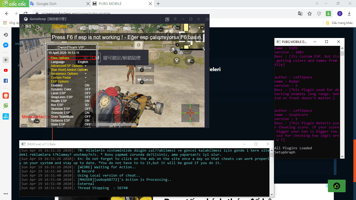
Task: Change the Box ESP 3D mode
Action: click(x=70, y=105)
